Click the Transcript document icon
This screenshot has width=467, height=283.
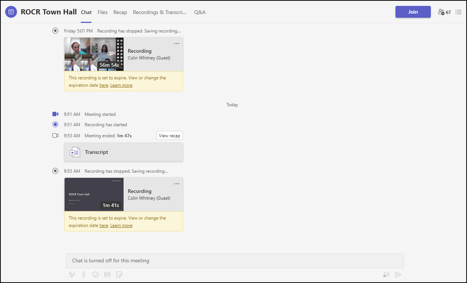tap(75, 152)
